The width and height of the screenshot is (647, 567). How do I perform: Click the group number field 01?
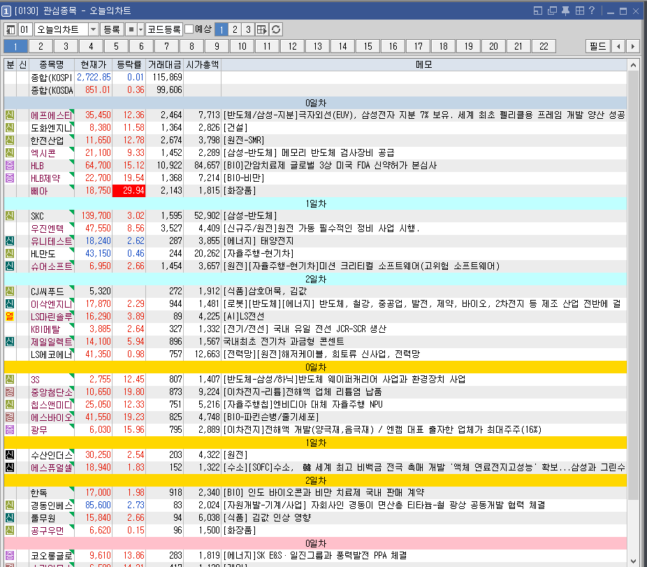pyautogui.click(x=24, y=29)
